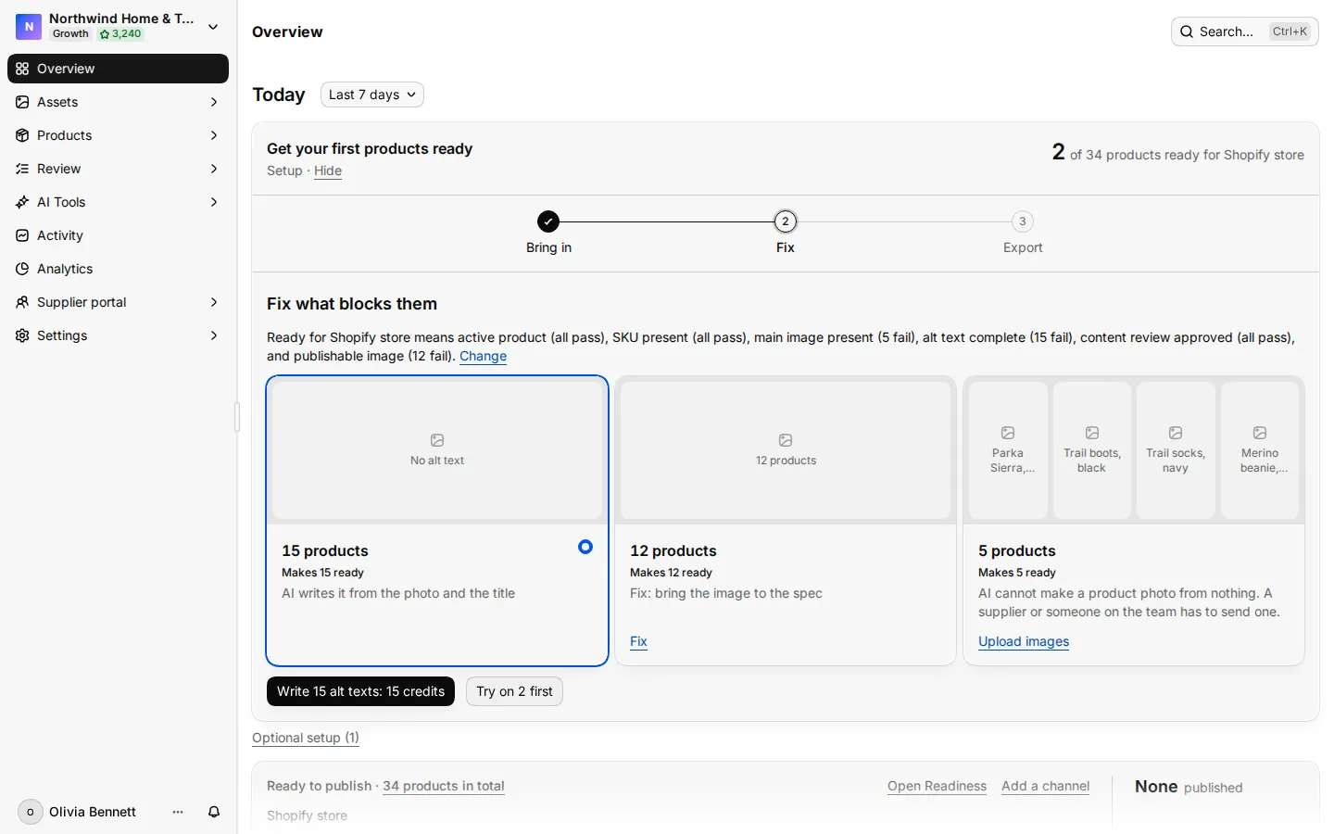Expand the Settings submenu chevron
1334x834 pixels.
point(214,335)
